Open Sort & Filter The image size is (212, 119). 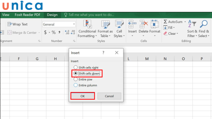click(x=192, y=29)
